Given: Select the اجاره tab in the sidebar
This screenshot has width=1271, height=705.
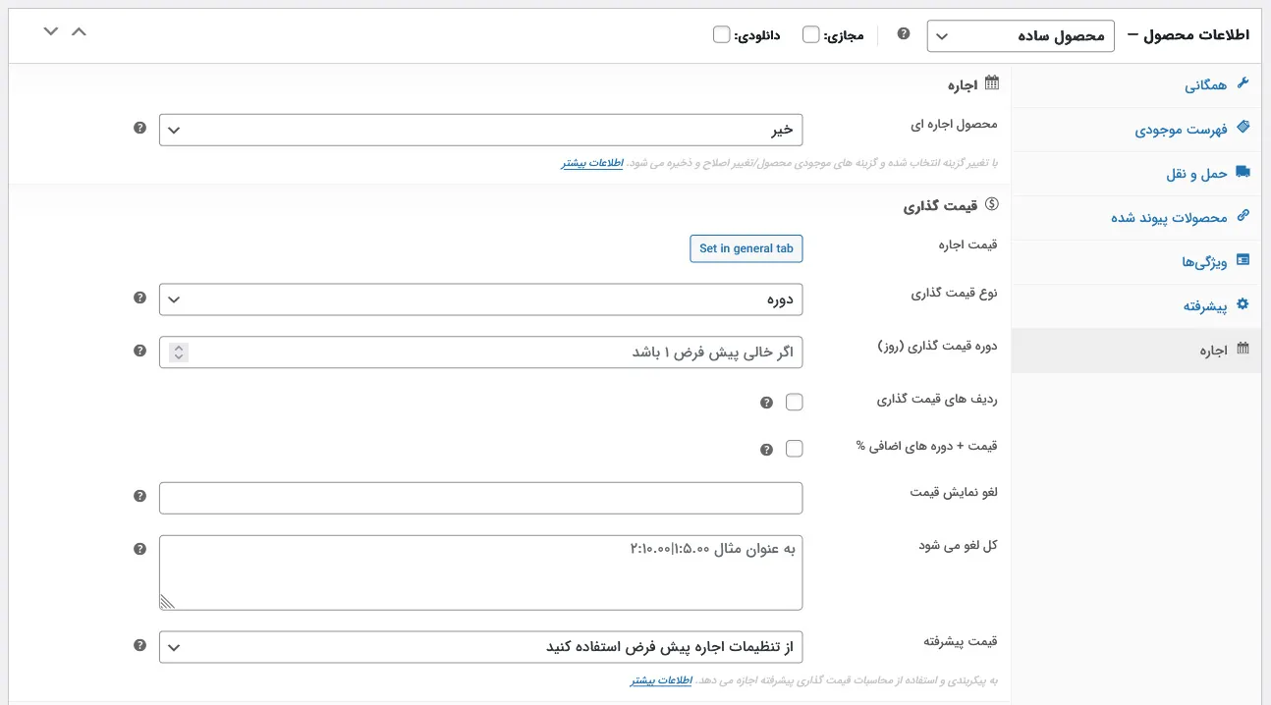Looking at the screenshot, I should [x=1136, y=351].
